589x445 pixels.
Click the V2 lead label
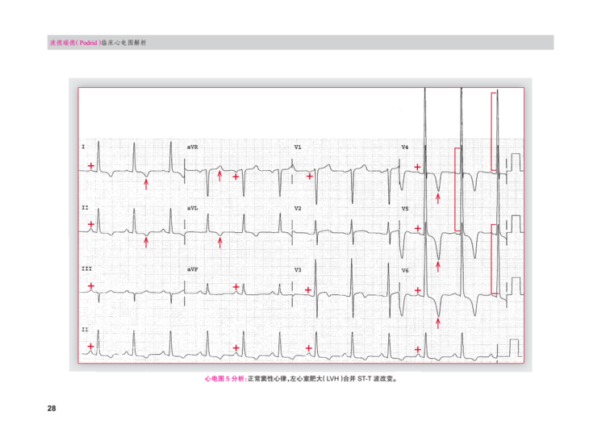point(298,209)
